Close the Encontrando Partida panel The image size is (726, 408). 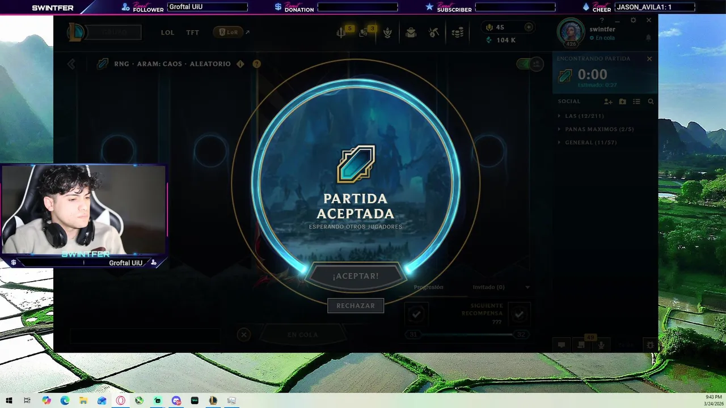(x=649, y=59)
